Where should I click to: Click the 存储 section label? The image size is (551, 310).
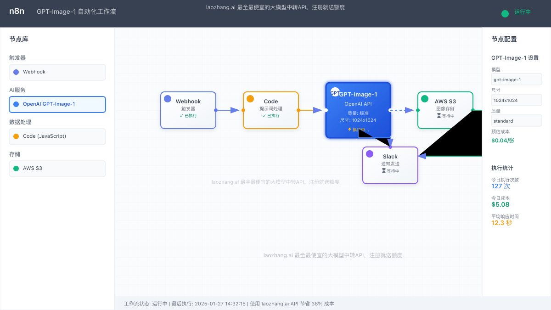tap(15, 154)
